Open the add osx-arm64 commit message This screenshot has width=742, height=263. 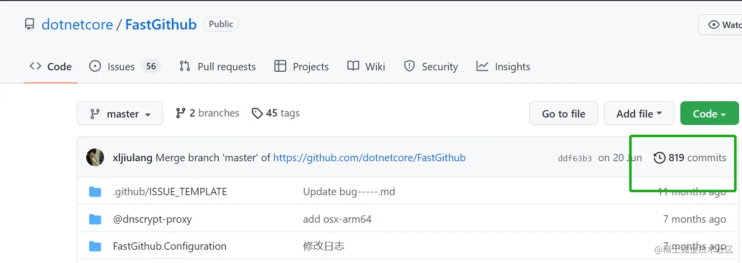click(337, 219)
